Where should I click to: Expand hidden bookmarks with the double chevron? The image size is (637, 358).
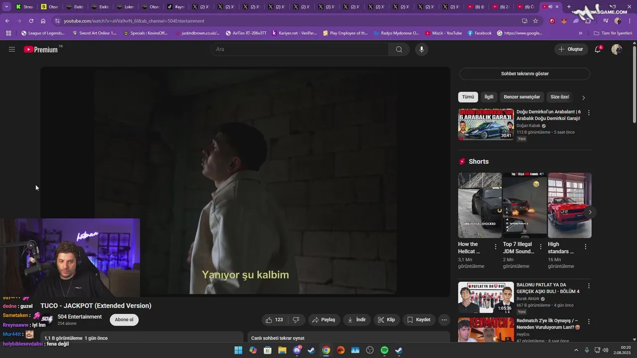point(580,33)
